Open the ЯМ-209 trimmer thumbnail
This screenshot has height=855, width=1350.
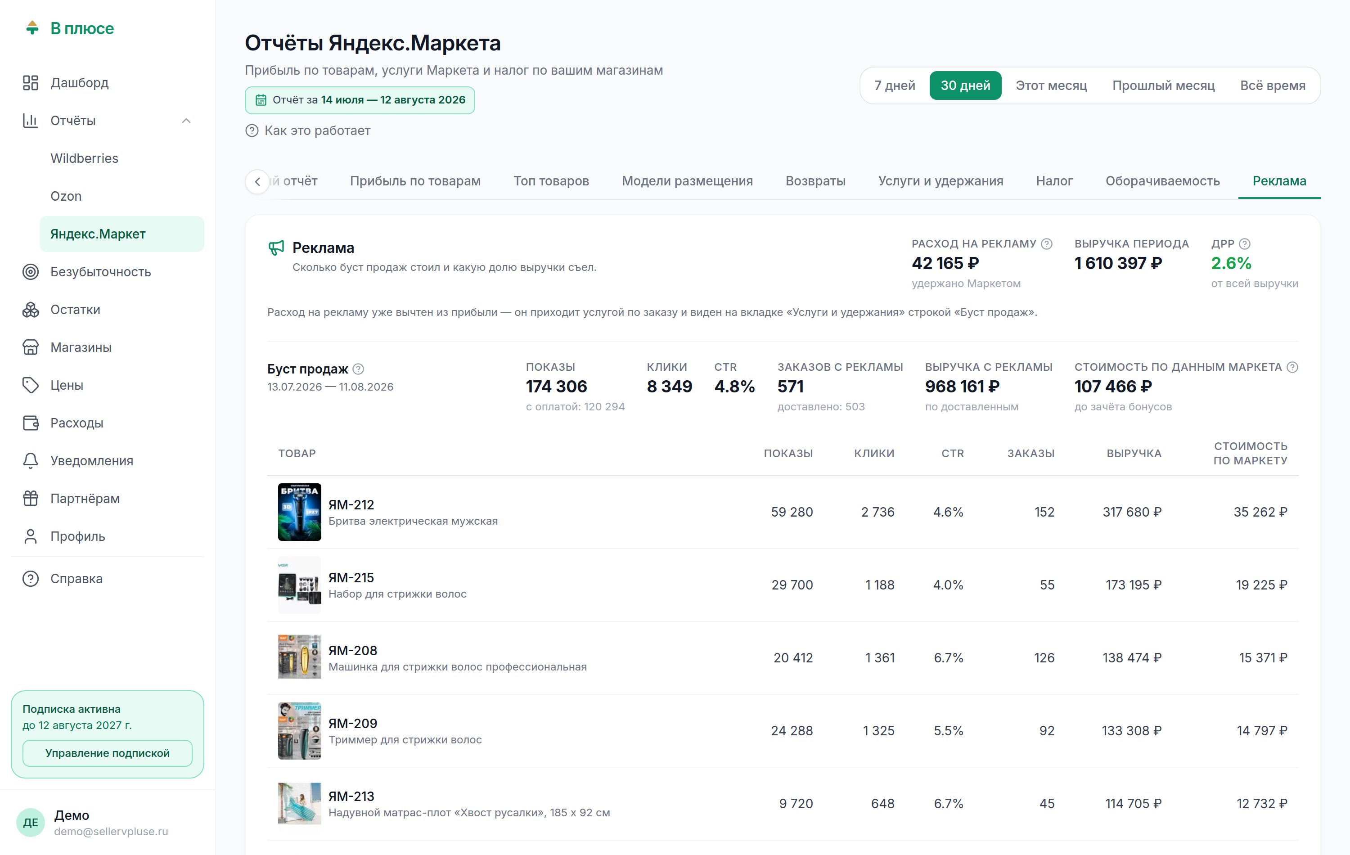click(300, 731)
